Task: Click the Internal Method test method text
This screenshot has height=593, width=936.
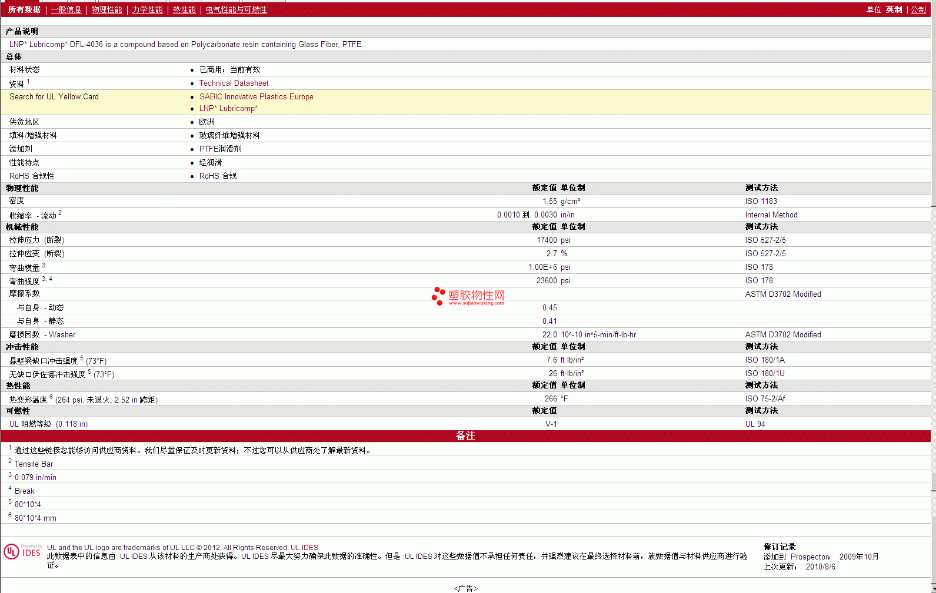Action: pyautogui.click(x=771, y=215)
